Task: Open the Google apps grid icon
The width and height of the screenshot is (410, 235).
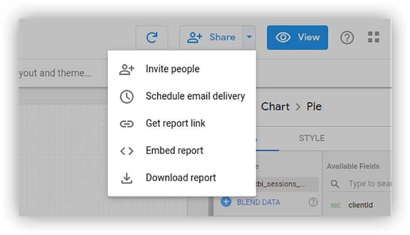Action: [373, 38]
